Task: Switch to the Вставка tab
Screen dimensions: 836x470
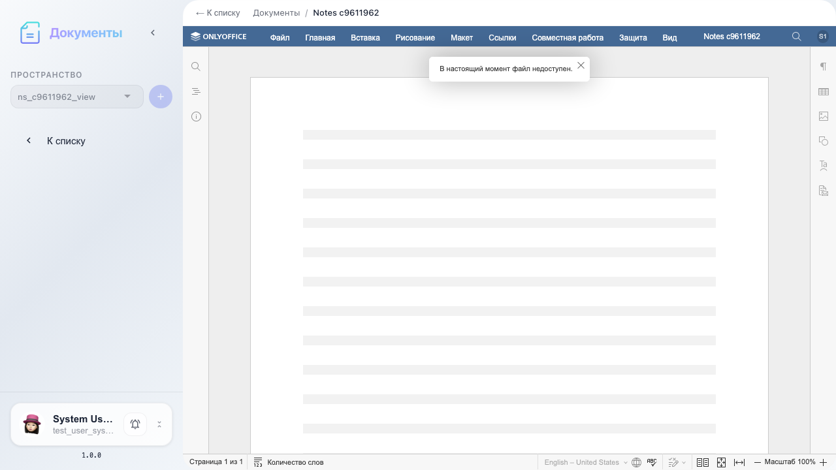Action: click(x=365, y=37)
